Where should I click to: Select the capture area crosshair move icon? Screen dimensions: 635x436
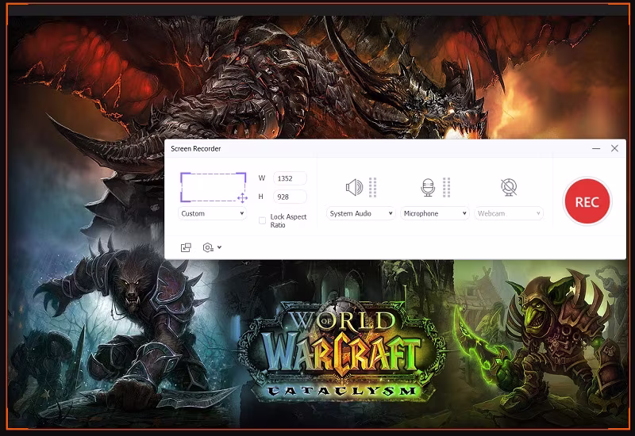[x=242, y=197]
